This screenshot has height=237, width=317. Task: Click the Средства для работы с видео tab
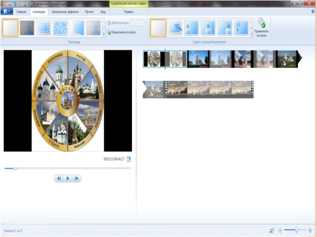[x=129, y=4]
